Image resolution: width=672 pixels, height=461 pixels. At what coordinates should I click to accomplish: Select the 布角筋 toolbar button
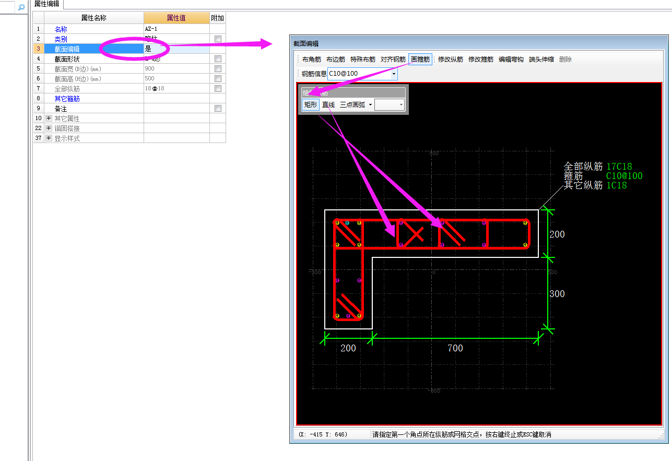(312, 60)
